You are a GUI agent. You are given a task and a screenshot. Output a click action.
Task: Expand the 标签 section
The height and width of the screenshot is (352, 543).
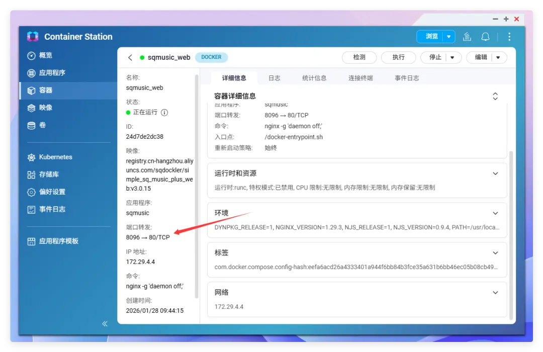click(x=496, y=253)
